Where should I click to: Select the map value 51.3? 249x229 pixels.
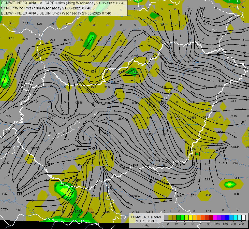221,163
